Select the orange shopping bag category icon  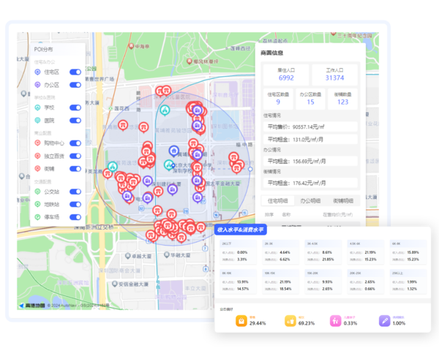[241, 321]
